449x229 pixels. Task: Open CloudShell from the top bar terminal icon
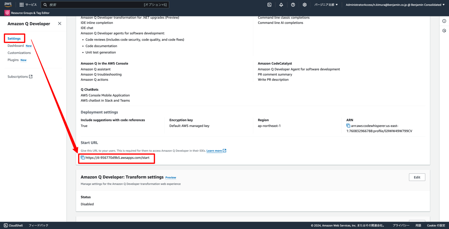tap(269, 4)
